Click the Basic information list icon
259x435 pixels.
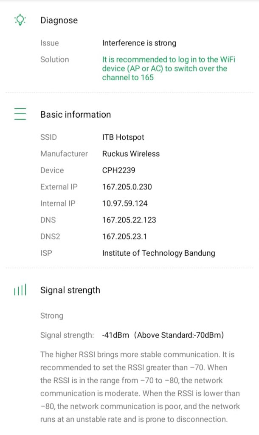(20, 114)
